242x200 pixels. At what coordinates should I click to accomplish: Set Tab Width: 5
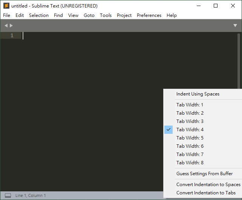203,138
